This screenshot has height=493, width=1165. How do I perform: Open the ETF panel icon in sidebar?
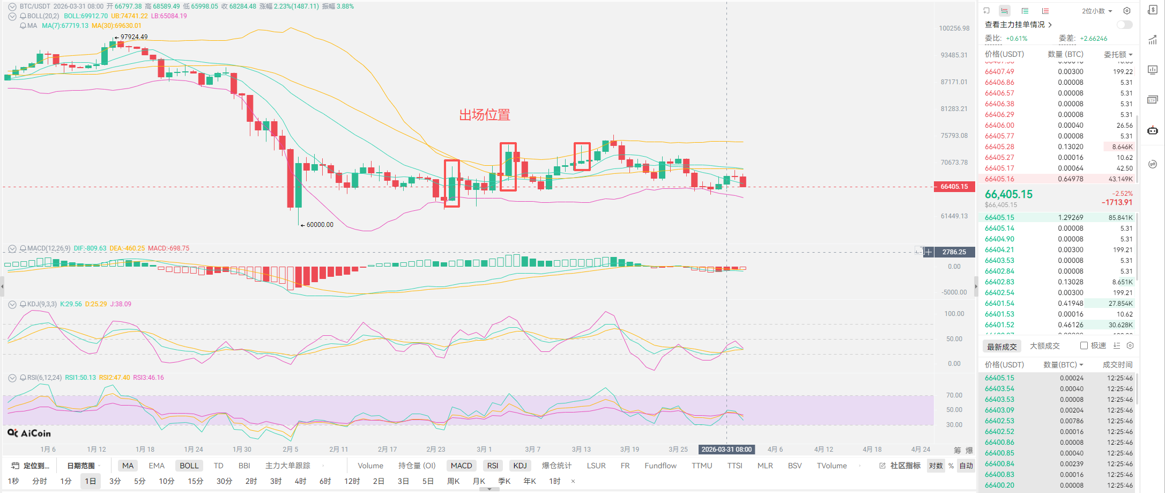(1153, 100)
